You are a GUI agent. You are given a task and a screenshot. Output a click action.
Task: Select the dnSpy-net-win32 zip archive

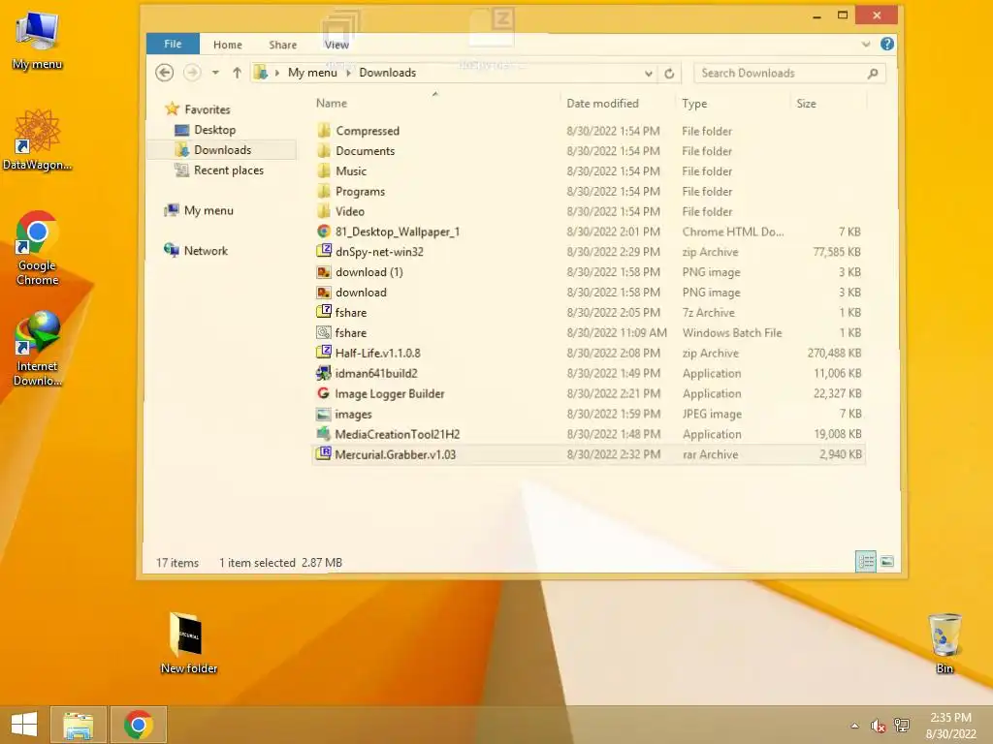click(x=589, y=252)
